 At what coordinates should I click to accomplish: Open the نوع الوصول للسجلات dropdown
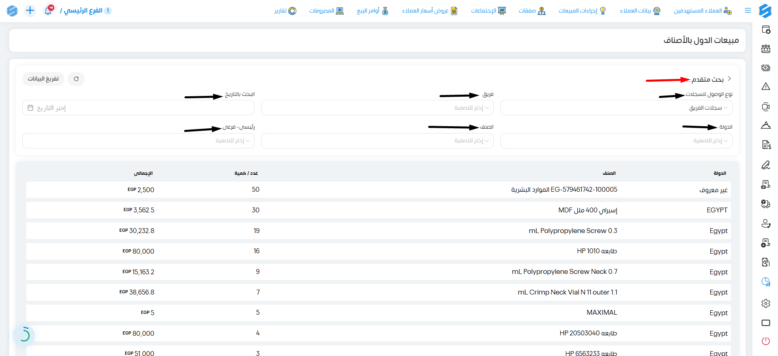[x=616, y=108]
